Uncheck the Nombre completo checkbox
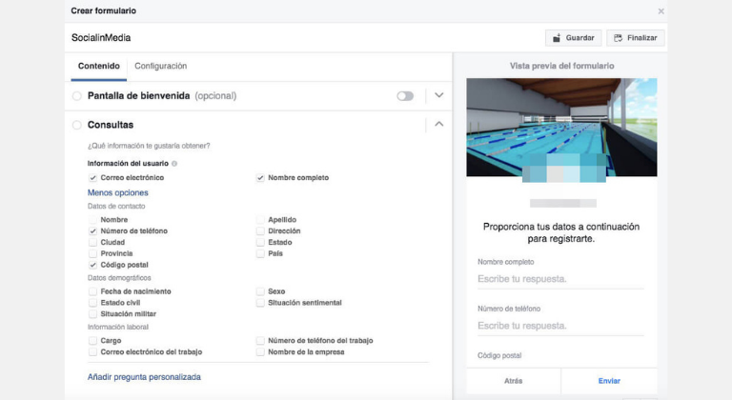 pos(260,178)
